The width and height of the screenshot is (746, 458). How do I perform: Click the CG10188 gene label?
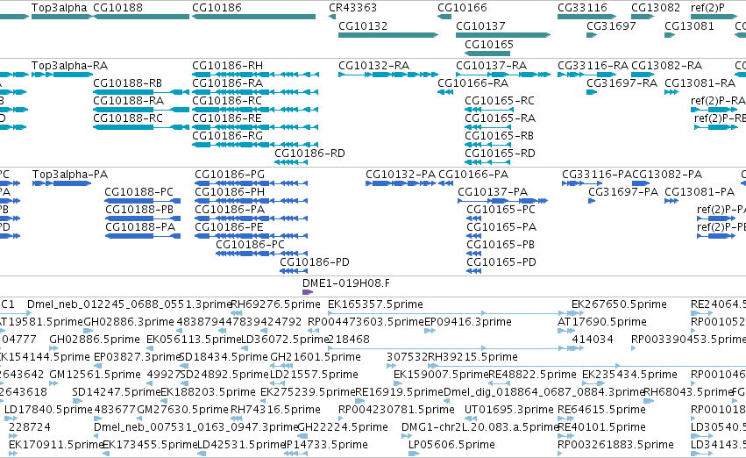pos(117,8)
